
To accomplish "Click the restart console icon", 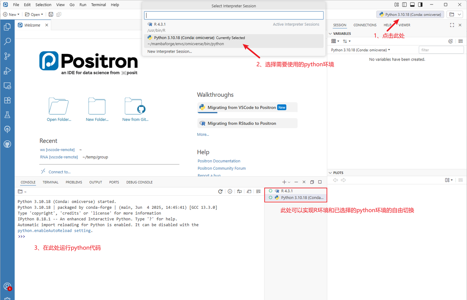I will 220,191.
